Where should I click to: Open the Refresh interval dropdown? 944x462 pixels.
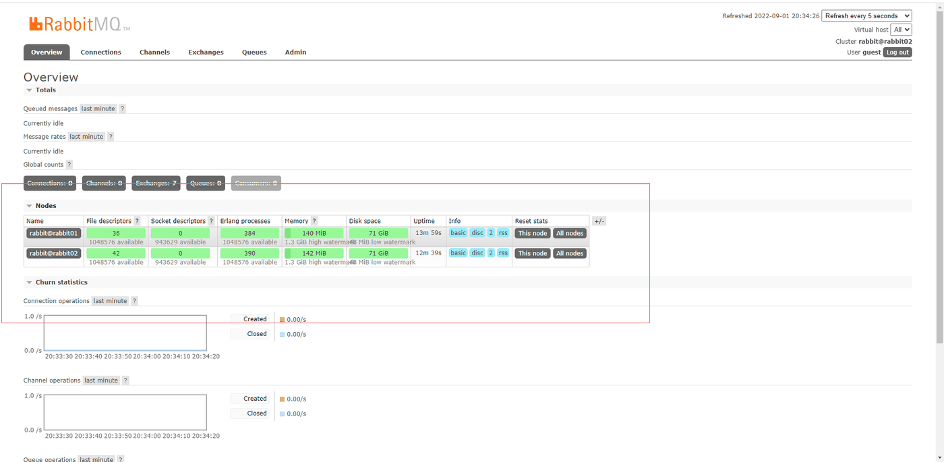click(866, 15)
